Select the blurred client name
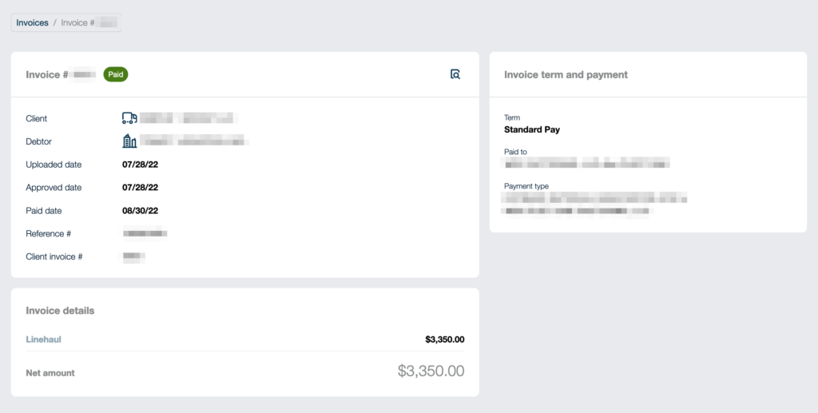This screenshot has height=413, width=818. (x=189, y=118)
